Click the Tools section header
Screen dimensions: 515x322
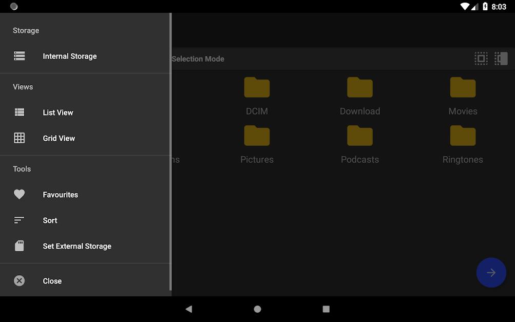point(22,169)
